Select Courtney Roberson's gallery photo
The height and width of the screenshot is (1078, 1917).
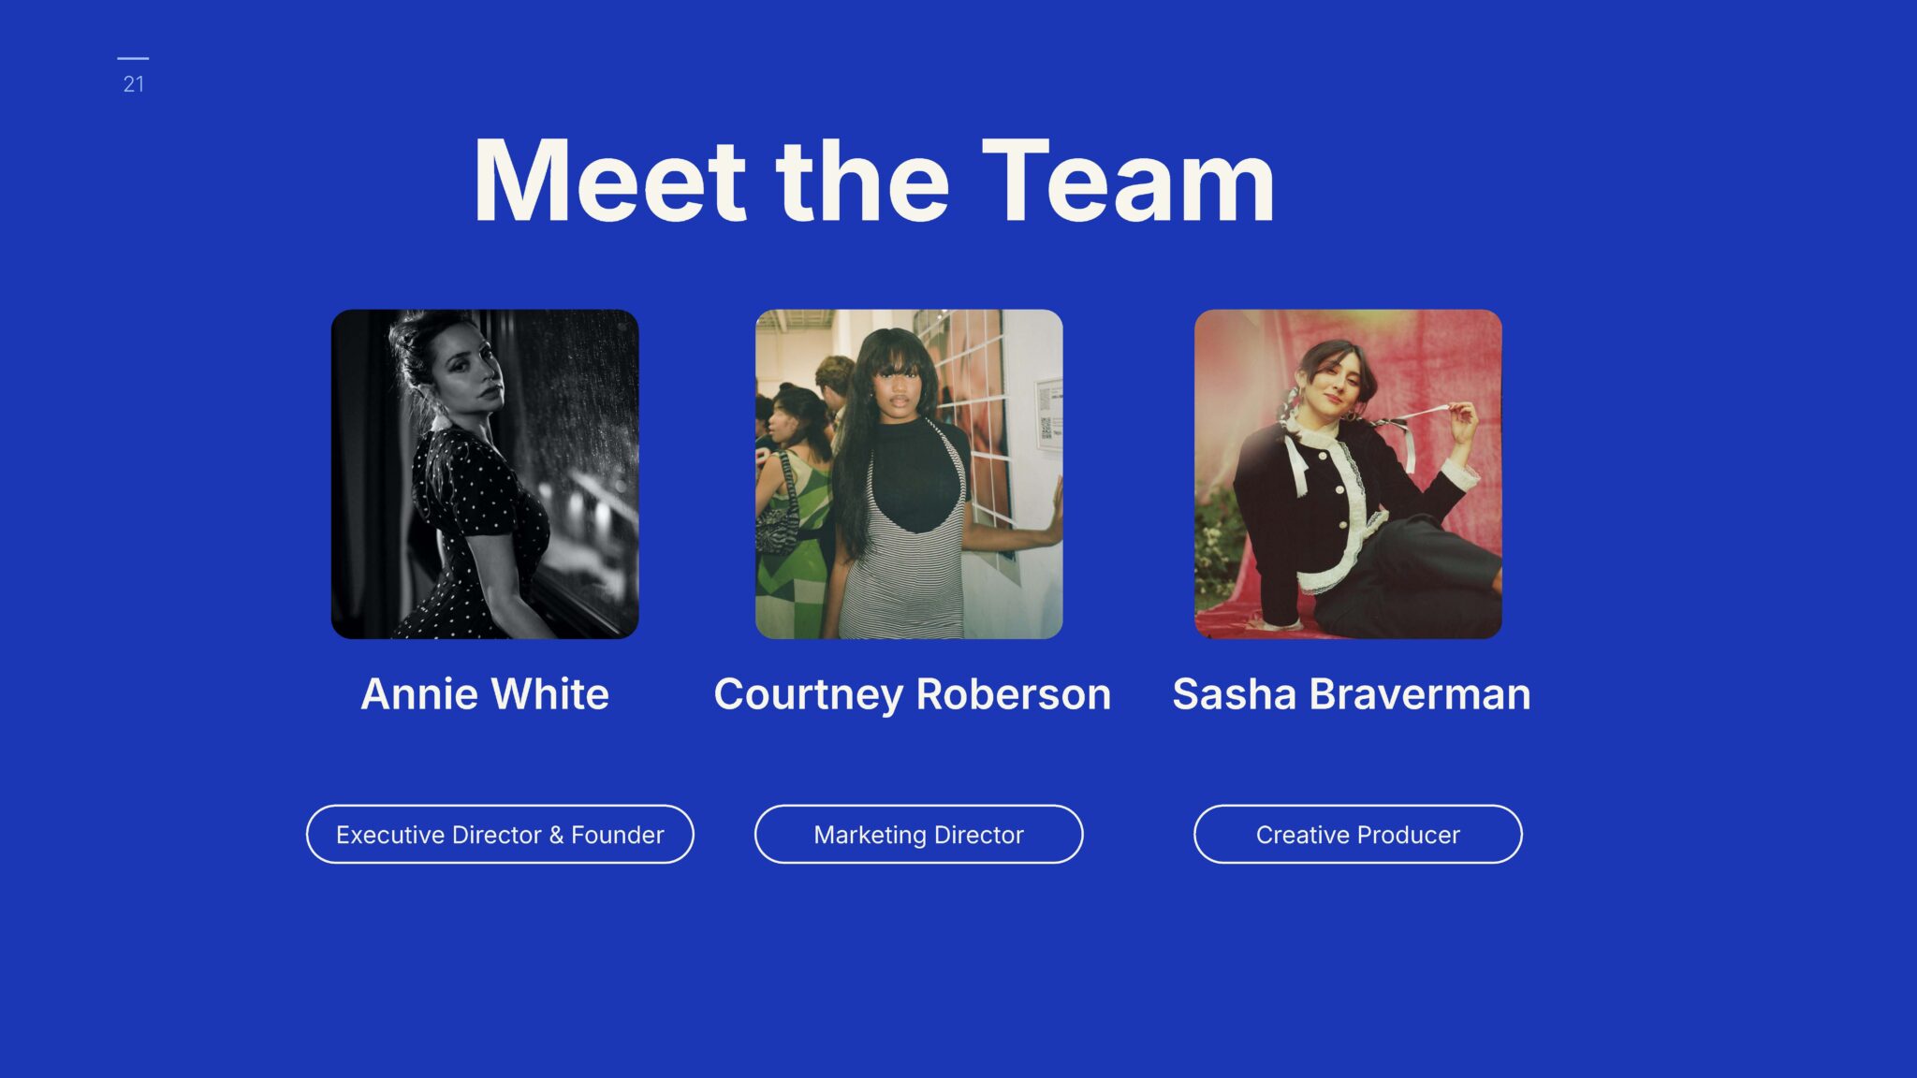[909, 474]
